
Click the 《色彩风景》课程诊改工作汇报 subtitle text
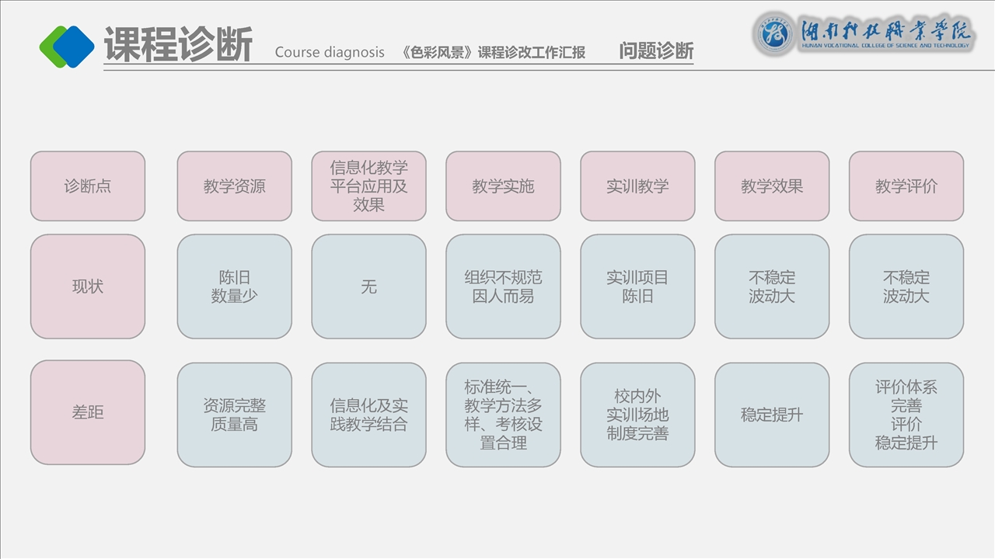pyautogui.click(x=494, y=53)
